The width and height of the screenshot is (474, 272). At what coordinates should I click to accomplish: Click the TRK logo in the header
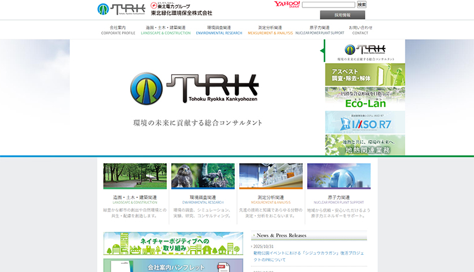click(121, 9)
